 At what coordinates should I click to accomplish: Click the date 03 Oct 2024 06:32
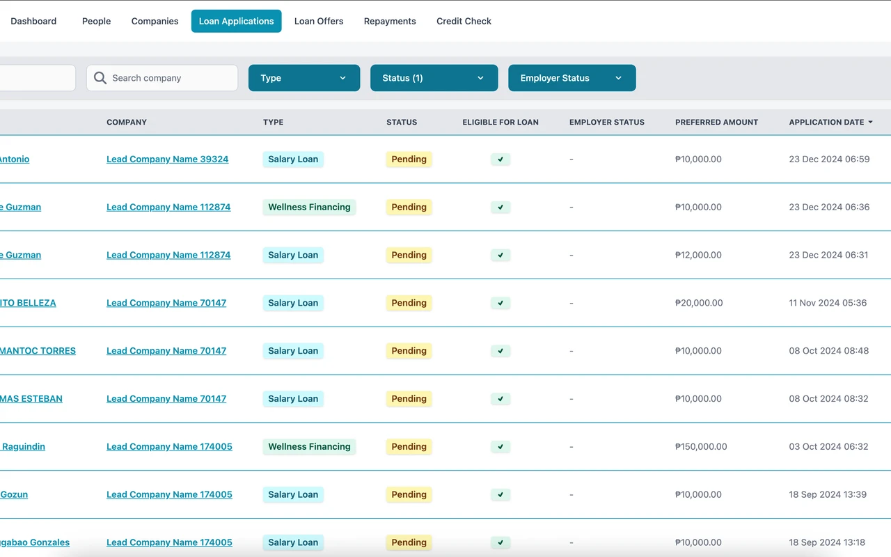[x=828, y=447]
